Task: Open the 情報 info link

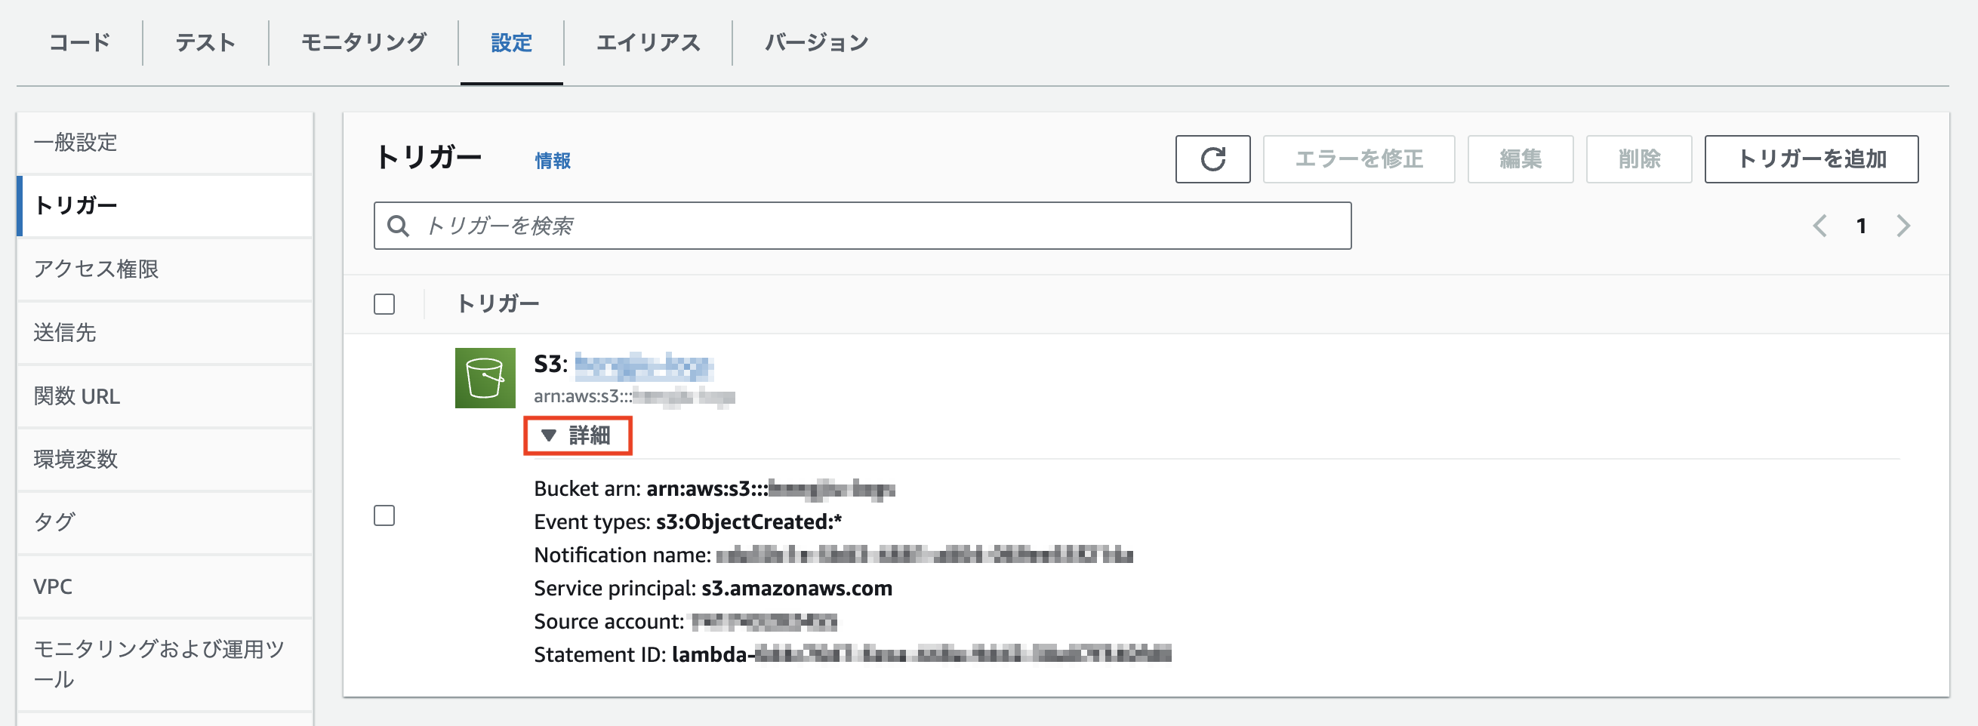Action: pyautogui.click(x=551, y=161)
